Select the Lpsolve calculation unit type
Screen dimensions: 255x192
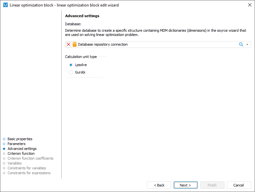pyautogui.click(x=71, y=65)
